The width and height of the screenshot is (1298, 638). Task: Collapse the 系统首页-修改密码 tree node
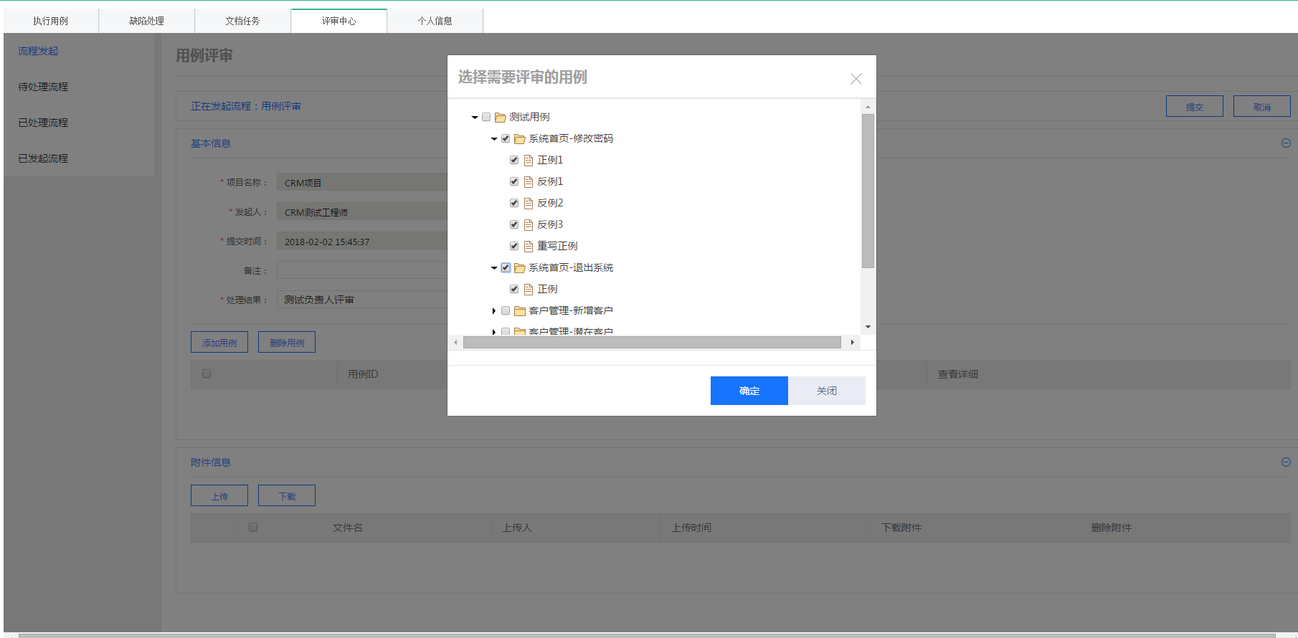click(494, 139)
